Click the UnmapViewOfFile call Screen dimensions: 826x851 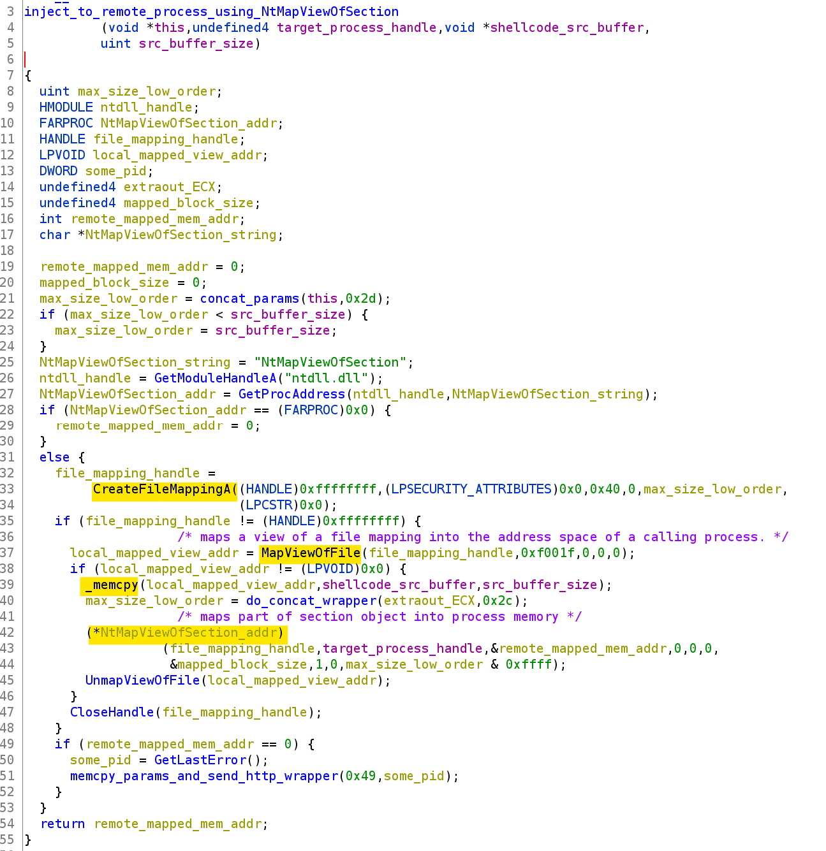click(x=143, y=680)
